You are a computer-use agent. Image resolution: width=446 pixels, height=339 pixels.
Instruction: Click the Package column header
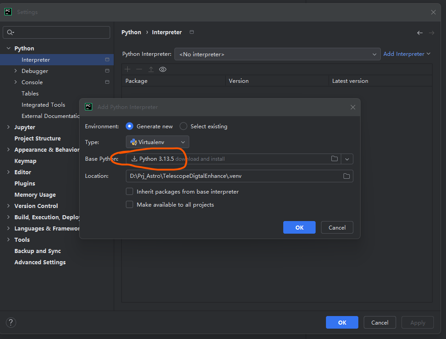pos(174,81)
